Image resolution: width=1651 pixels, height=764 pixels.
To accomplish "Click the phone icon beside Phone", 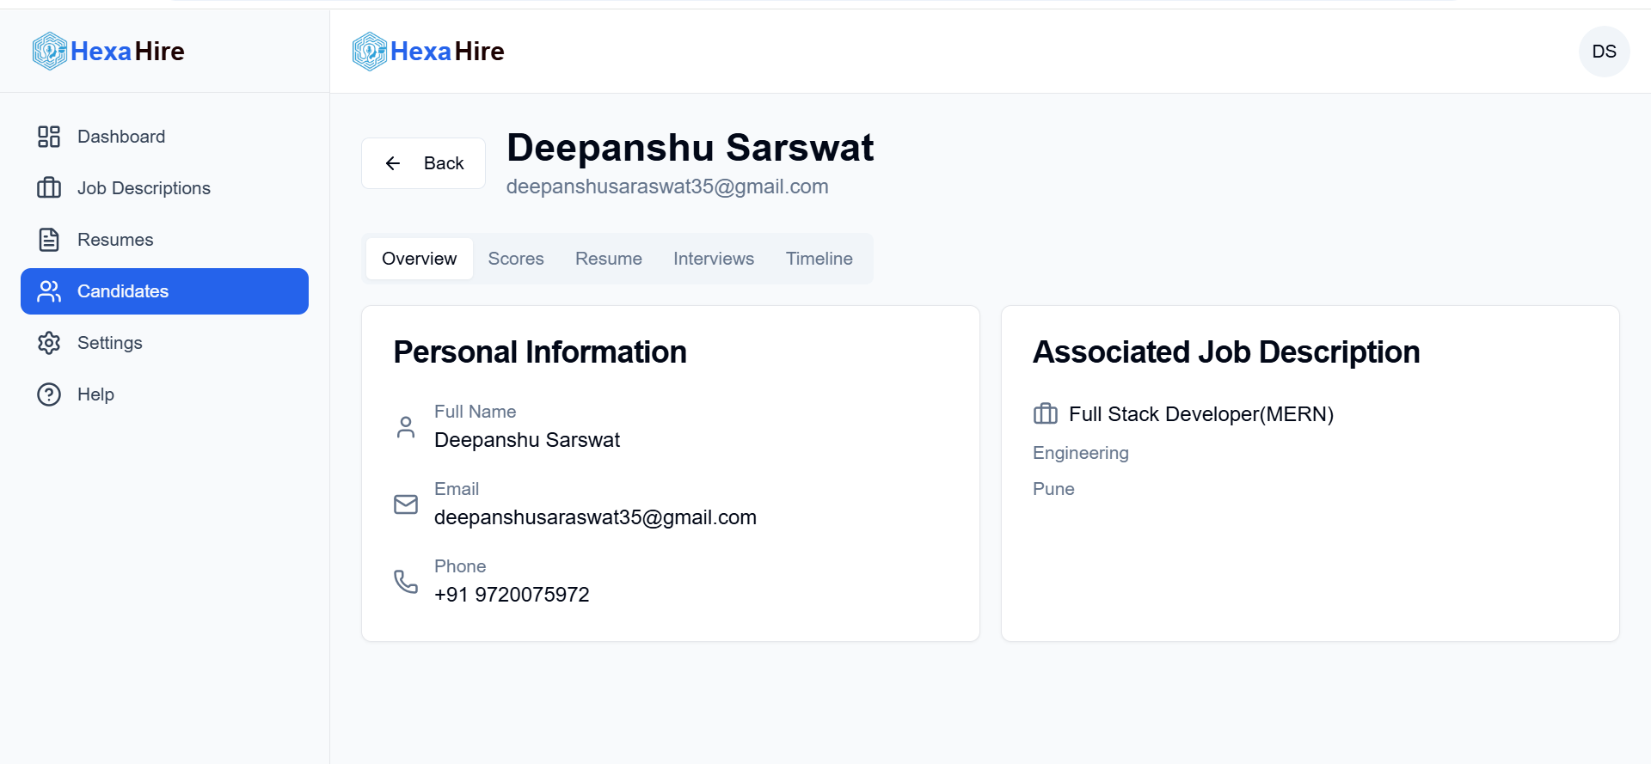I will tap(406, 582).
